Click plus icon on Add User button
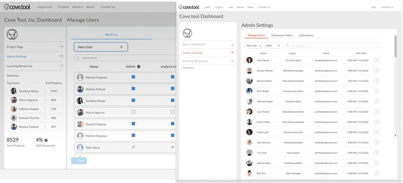This screenshot has width=403, height=183. pyautogui.click(x=260, y=46)
